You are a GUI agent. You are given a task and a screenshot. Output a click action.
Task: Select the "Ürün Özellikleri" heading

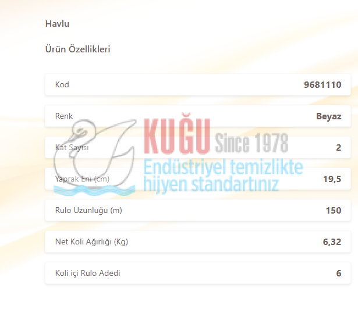coord(77,49)
